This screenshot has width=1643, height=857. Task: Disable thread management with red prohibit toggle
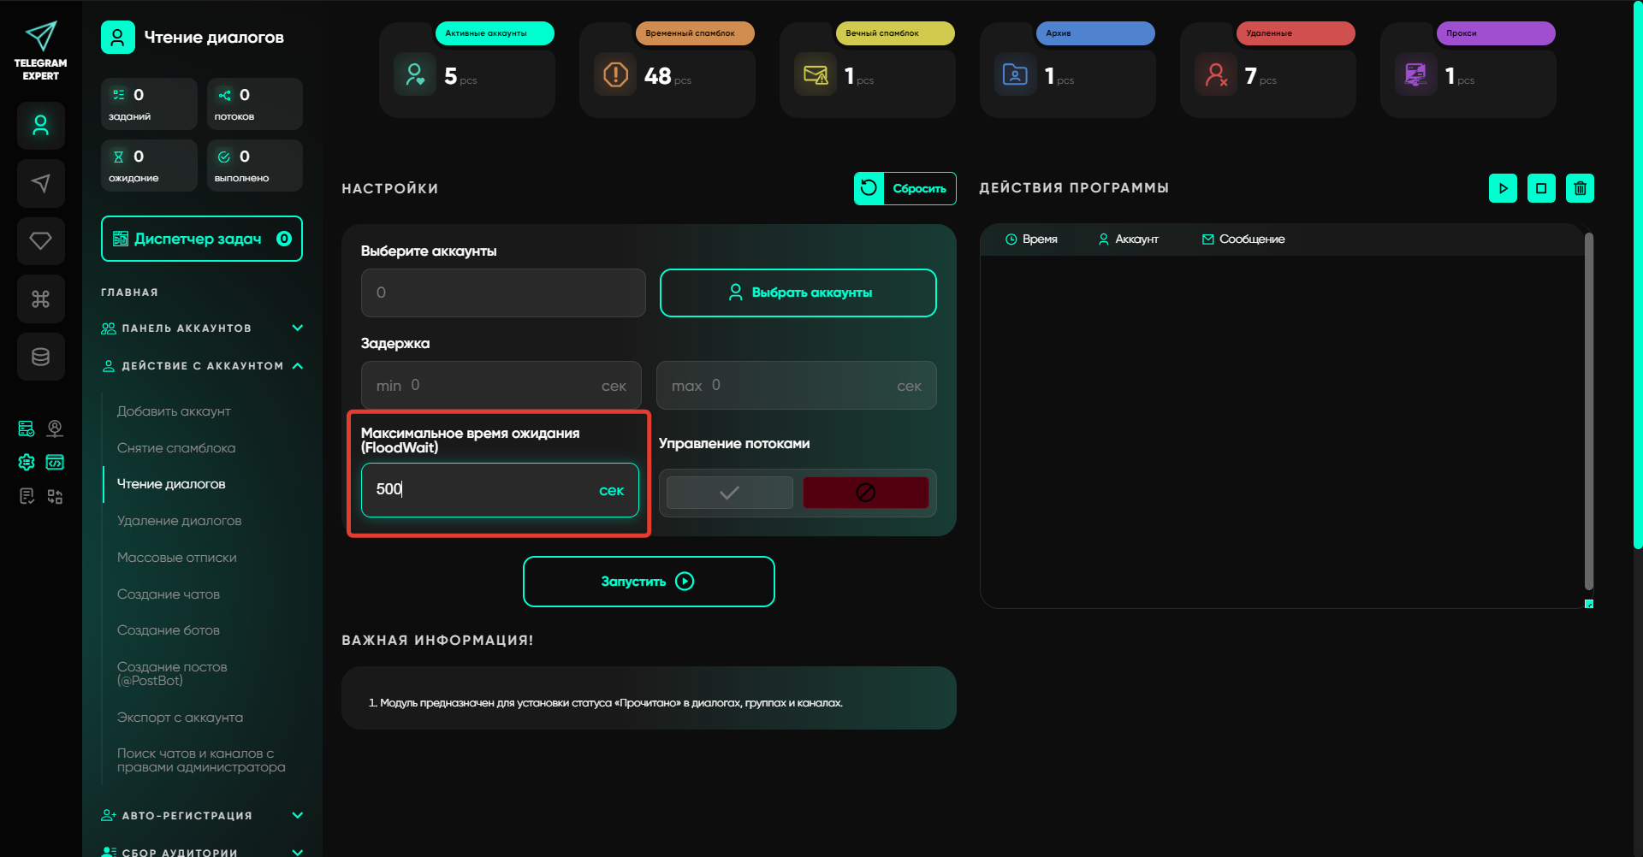point(865,493)
